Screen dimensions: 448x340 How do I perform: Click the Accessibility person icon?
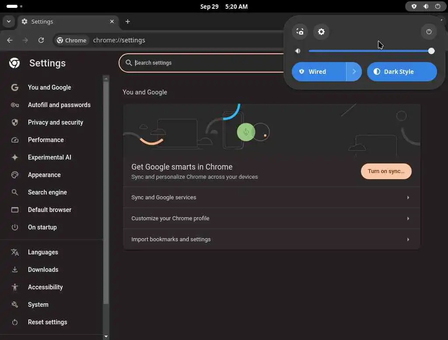15,287
